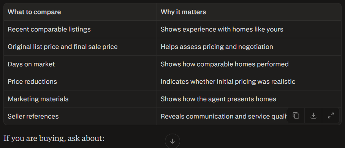
Task: Select the 'Why it matters' column header
Action: click(x=183, y=12)
